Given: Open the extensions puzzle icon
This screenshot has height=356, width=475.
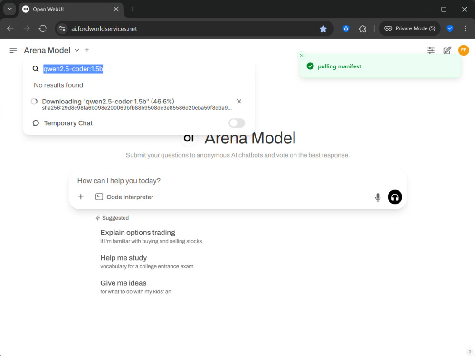Looking at the screenshot, I should [x=362, y=29].
